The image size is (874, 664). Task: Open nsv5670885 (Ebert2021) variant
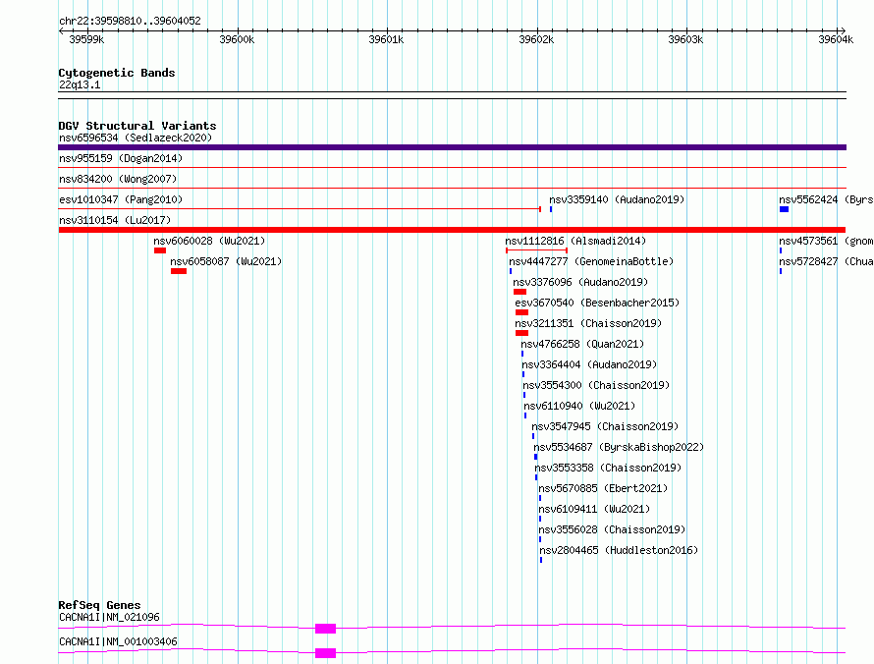point(603,488)
